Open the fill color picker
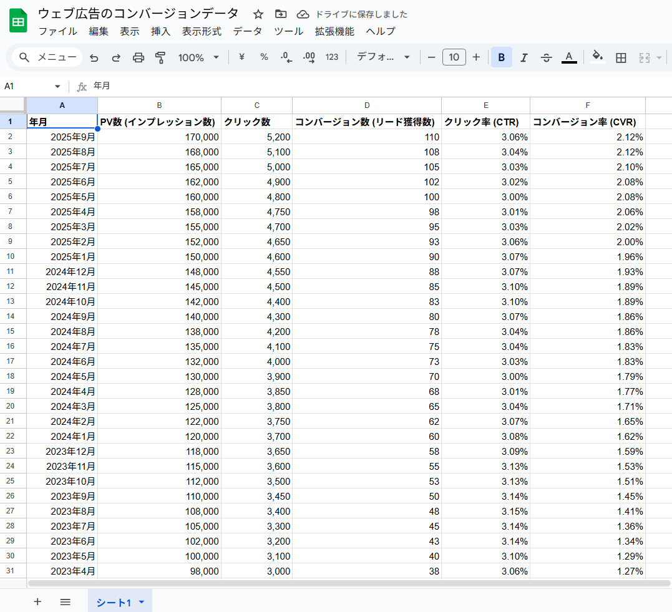 [x=597, y=57]
